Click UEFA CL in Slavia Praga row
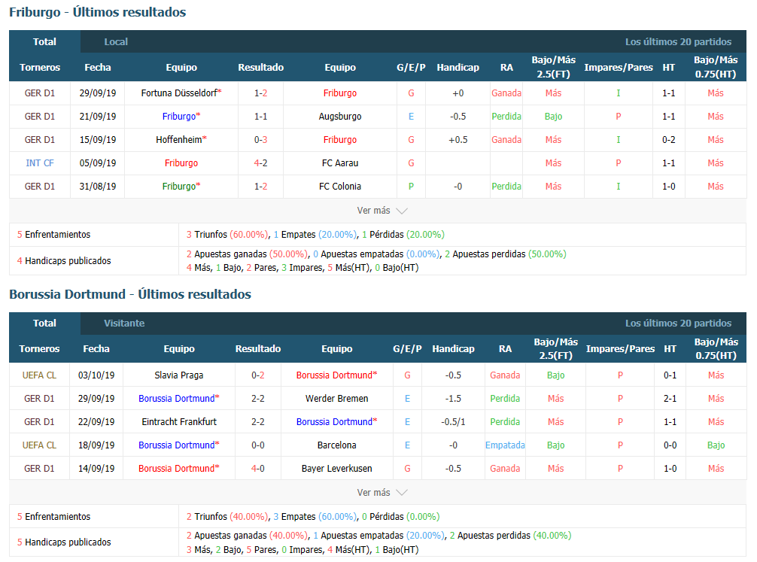757x562 pixels. pos(39,375)
